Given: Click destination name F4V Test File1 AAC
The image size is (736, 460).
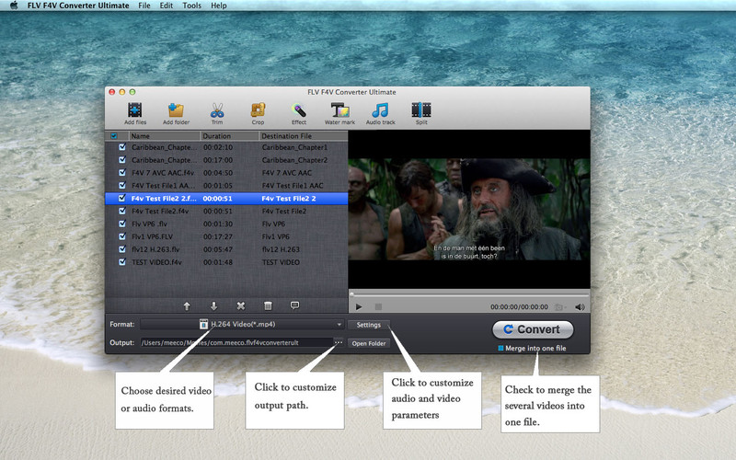Looking at the screenshot, I should click(x=293, y=186).
